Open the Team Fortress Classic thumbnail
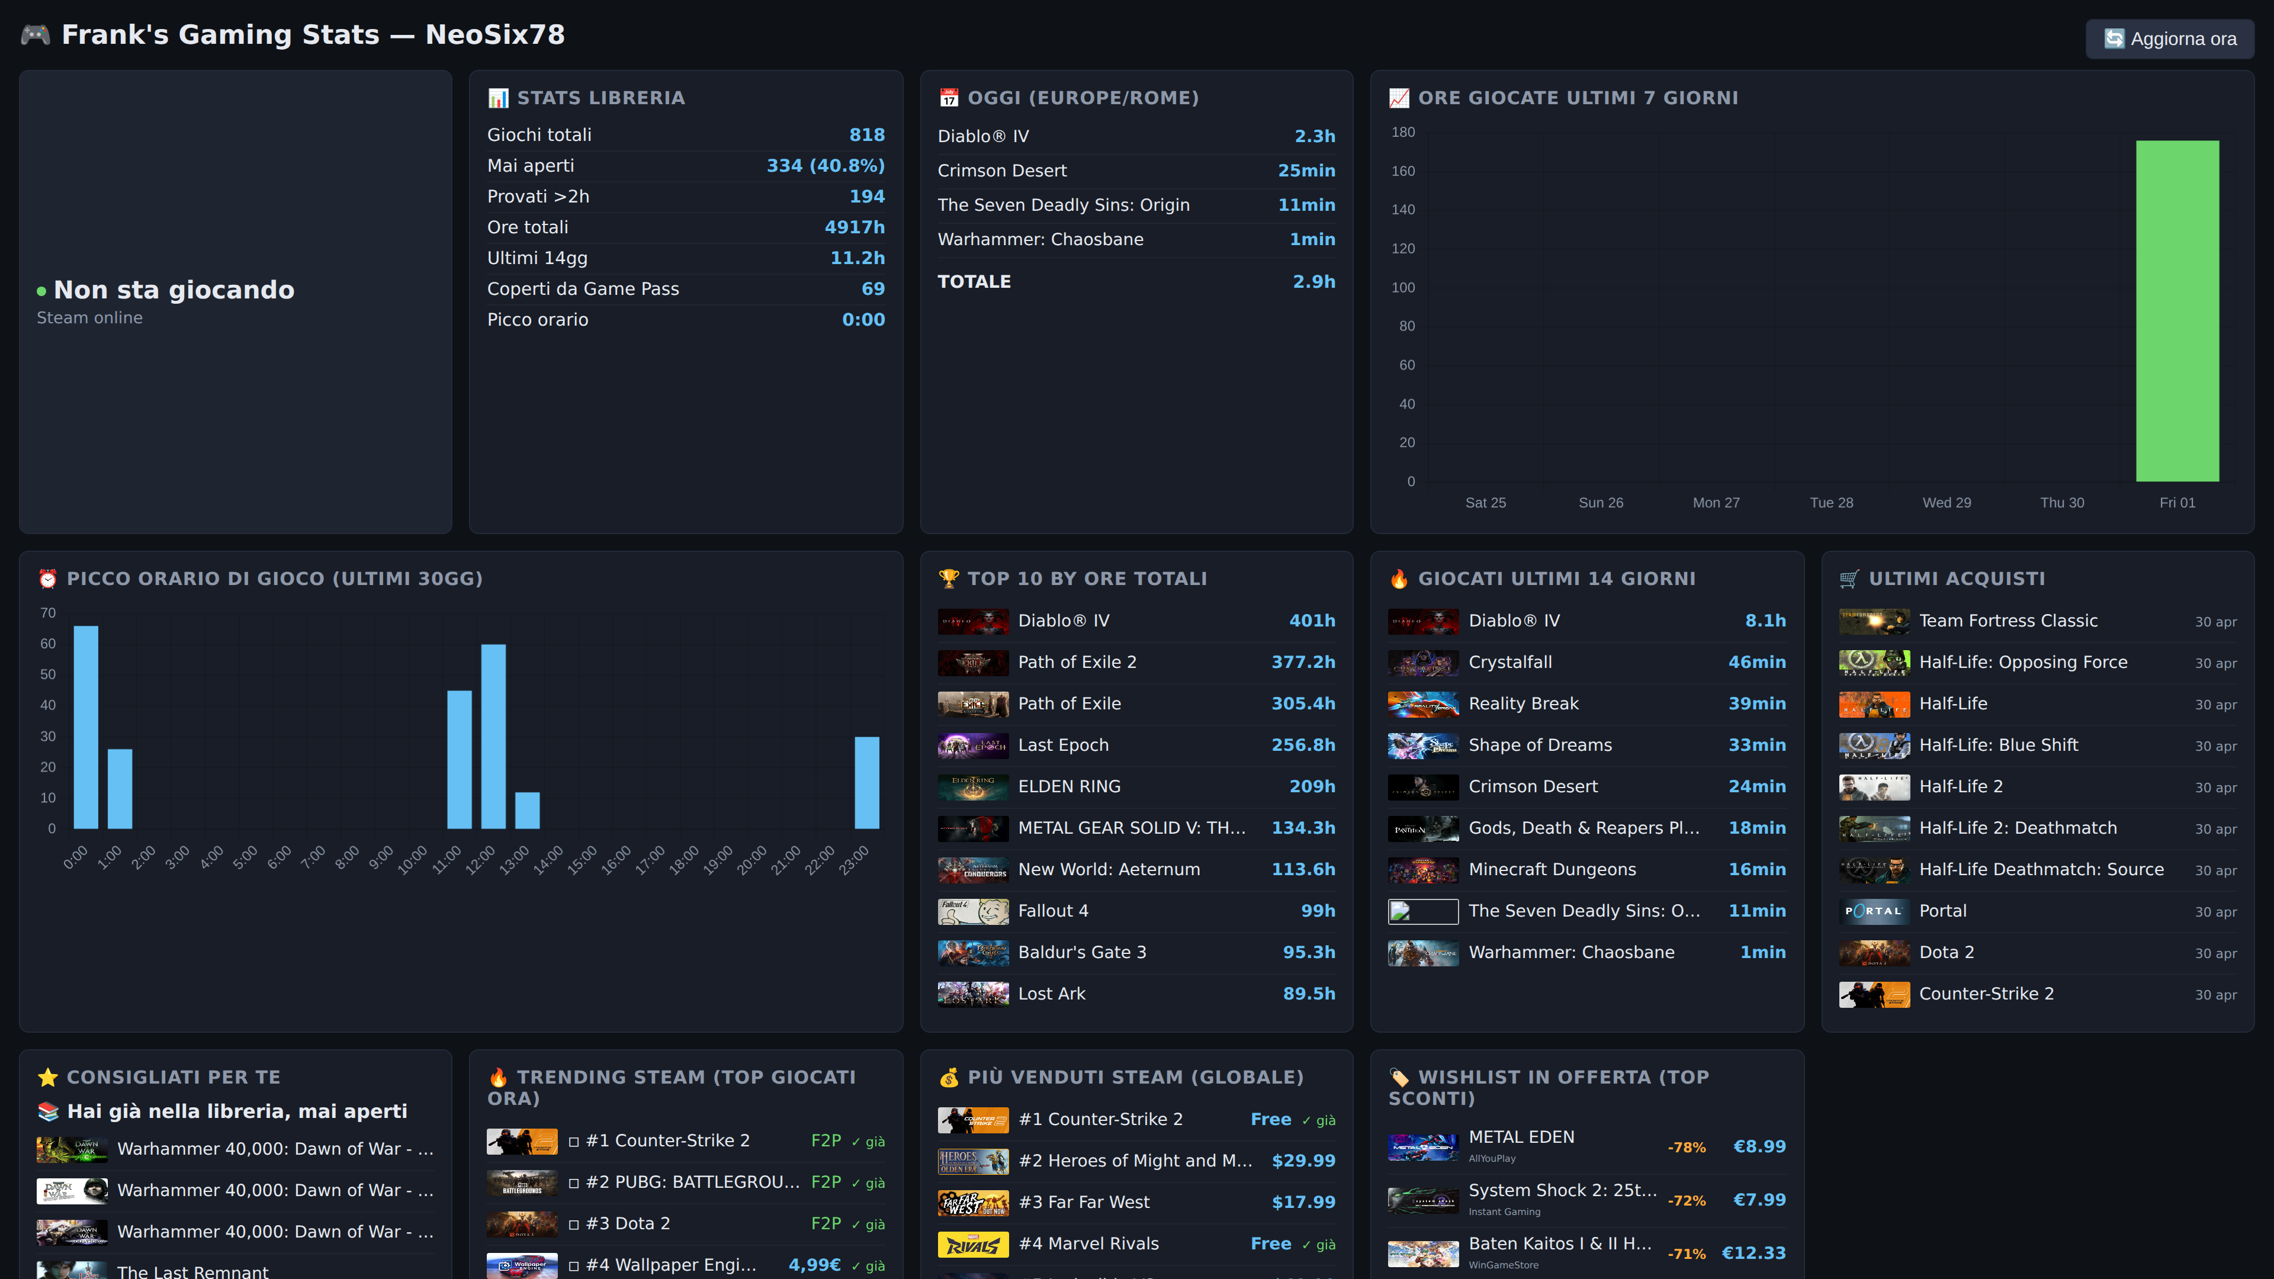Image resolution: width=2274 pixels, height=1279 pixels. (1874, 621)
